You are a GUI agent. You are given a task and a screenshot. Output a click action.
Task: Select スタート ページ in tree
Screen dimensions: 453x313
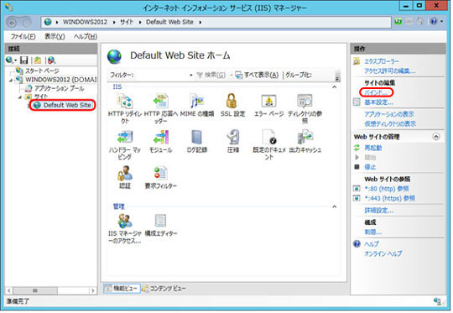(x=42, y=70)
